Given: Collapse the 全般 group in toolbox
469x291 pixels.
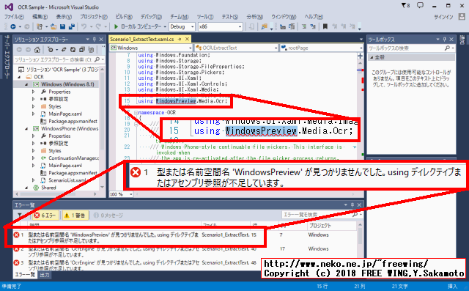Looking at the screenshot, I should point(372,57).
